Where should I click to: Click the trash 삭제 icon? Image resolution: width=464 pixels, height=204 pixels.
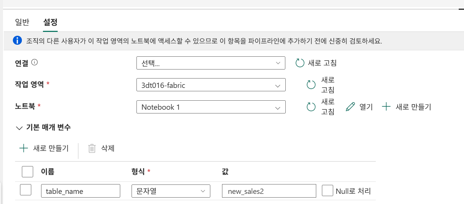(92, 148)
